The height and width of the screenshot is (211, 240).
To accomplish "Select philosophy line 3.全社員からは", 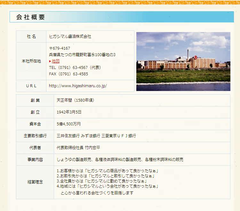I will point(102,181).
